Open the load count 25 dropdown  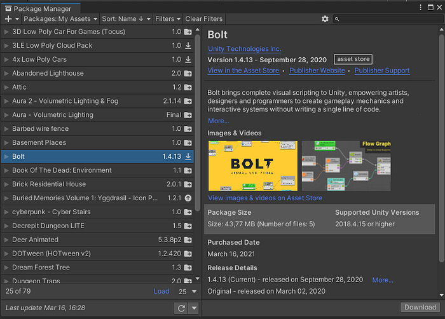point(185,291)
